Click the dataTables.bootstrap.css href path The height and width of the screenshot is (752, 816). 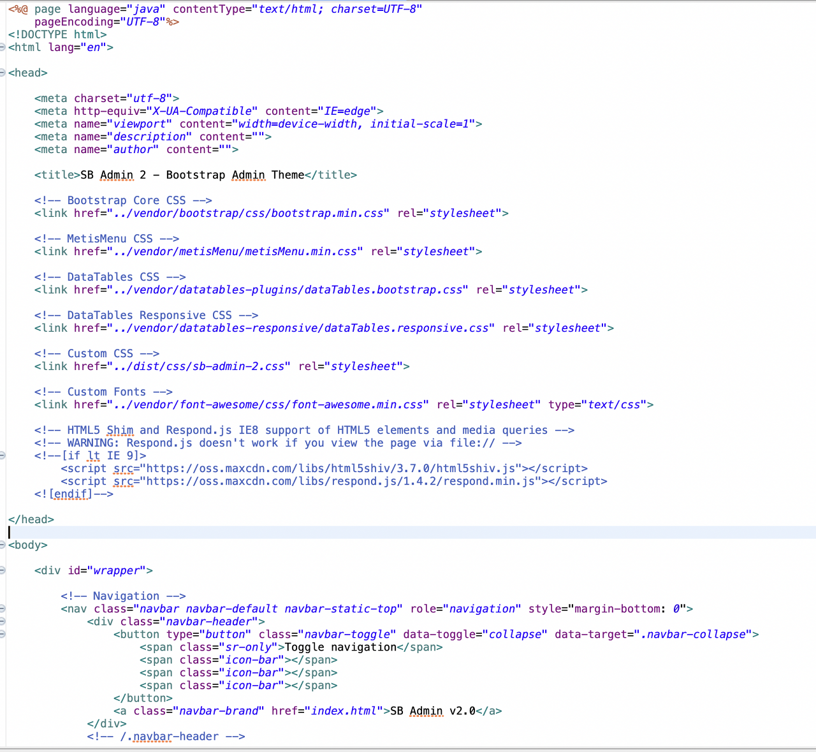click(x=288, y=290)
